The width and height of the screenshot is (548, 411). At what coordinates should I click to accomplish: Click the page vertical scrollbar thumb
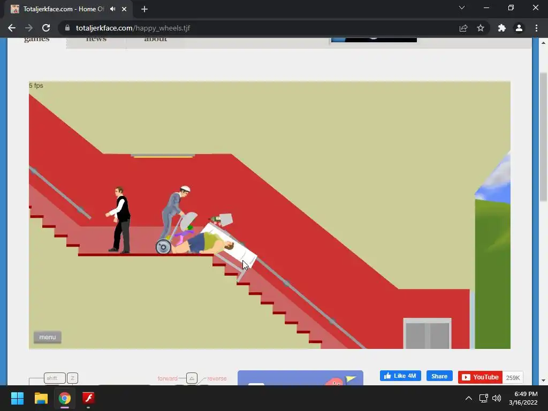pyautogui.click(x=543, y=137)
